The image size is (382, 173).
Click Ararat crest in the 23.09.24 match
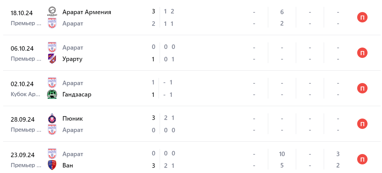tap(52, 154)
